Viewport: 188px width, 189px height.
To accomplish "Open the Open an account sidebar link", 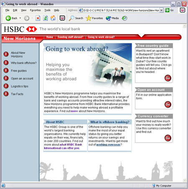I will (22, 78).
